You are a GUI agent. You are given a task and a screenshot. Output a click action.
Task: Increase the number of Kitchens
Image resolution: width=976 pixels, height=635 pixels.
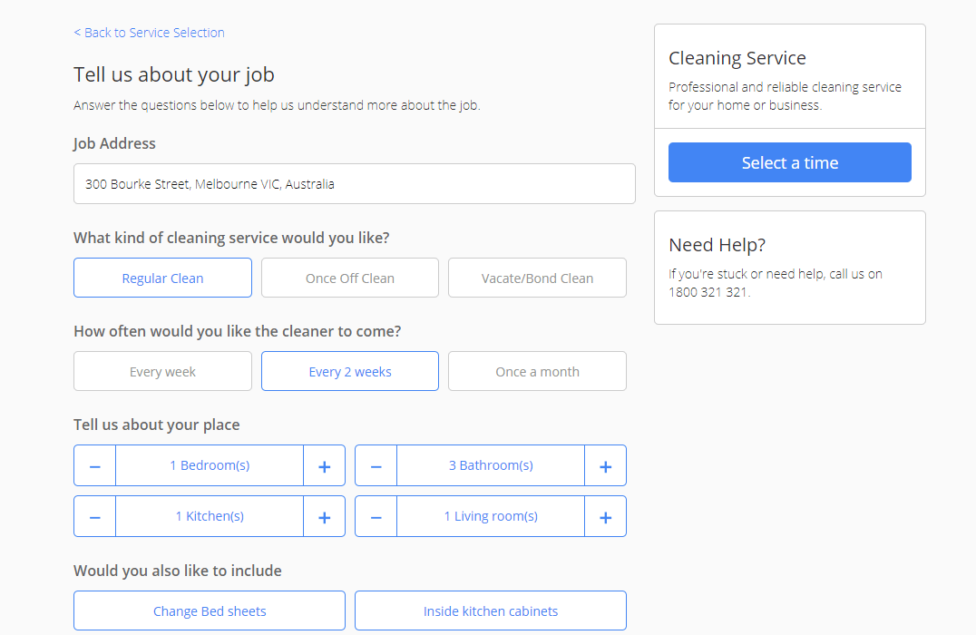[324, 516]
